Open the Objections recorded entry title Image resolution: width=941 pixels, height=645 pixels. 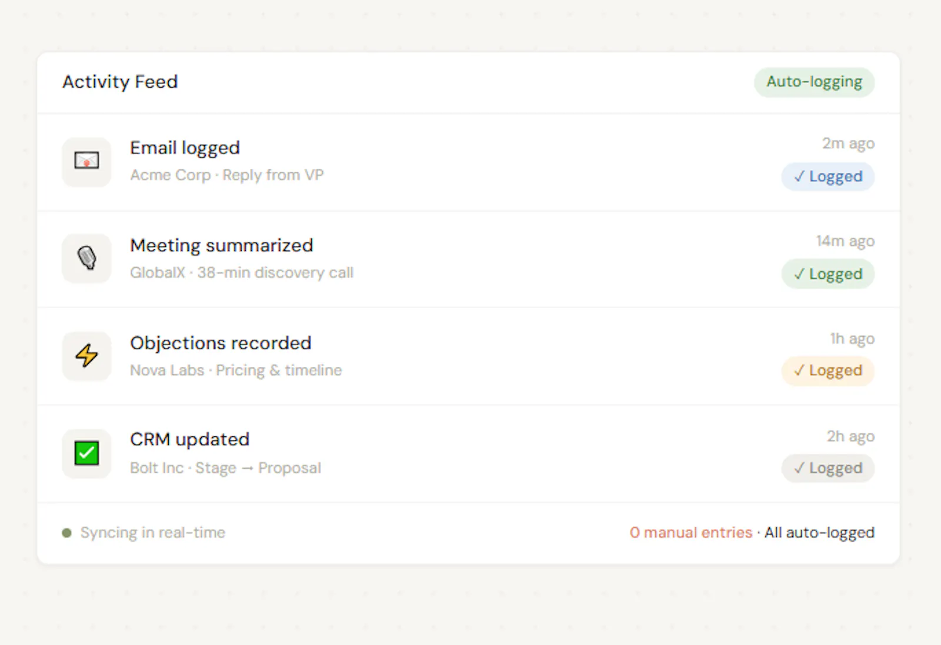click(x=221, y=343)
